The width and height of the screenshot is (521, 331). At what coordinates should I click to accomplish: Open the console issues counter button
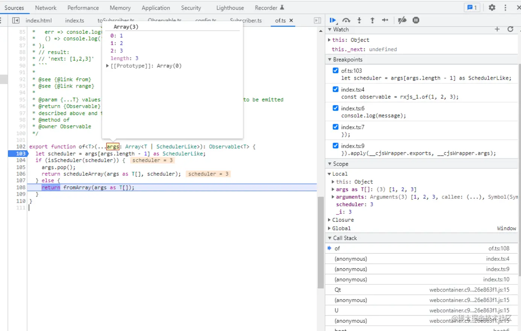472,8
